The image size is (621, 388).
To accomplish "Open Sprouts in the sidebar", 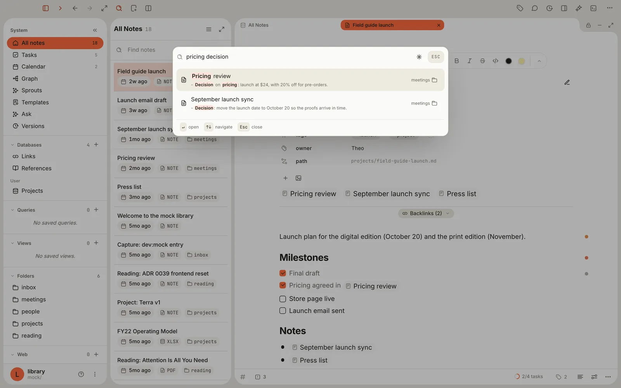I will 55,90.
